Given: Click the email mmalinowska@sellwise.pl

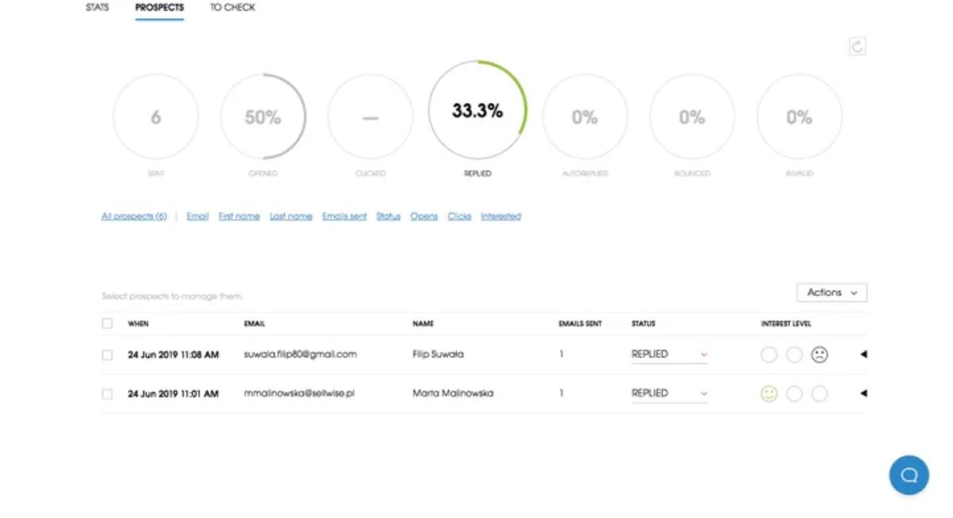Looking at the screenshot, I should tap(299, 393).
